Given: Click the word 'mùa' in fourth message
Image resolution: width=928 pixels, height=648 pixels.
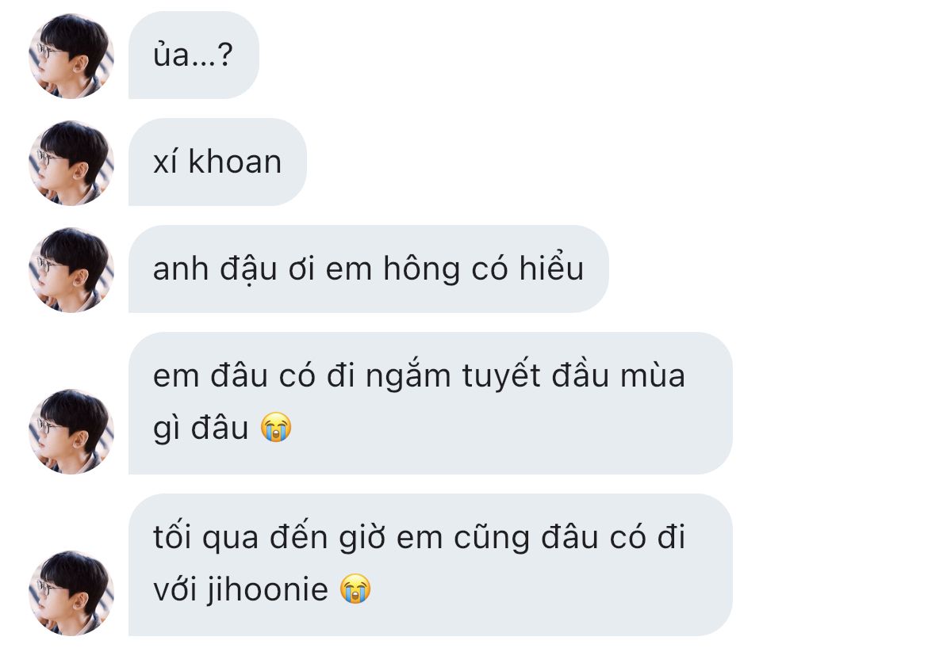Looking at the screenshot, I should coord(652,376).
